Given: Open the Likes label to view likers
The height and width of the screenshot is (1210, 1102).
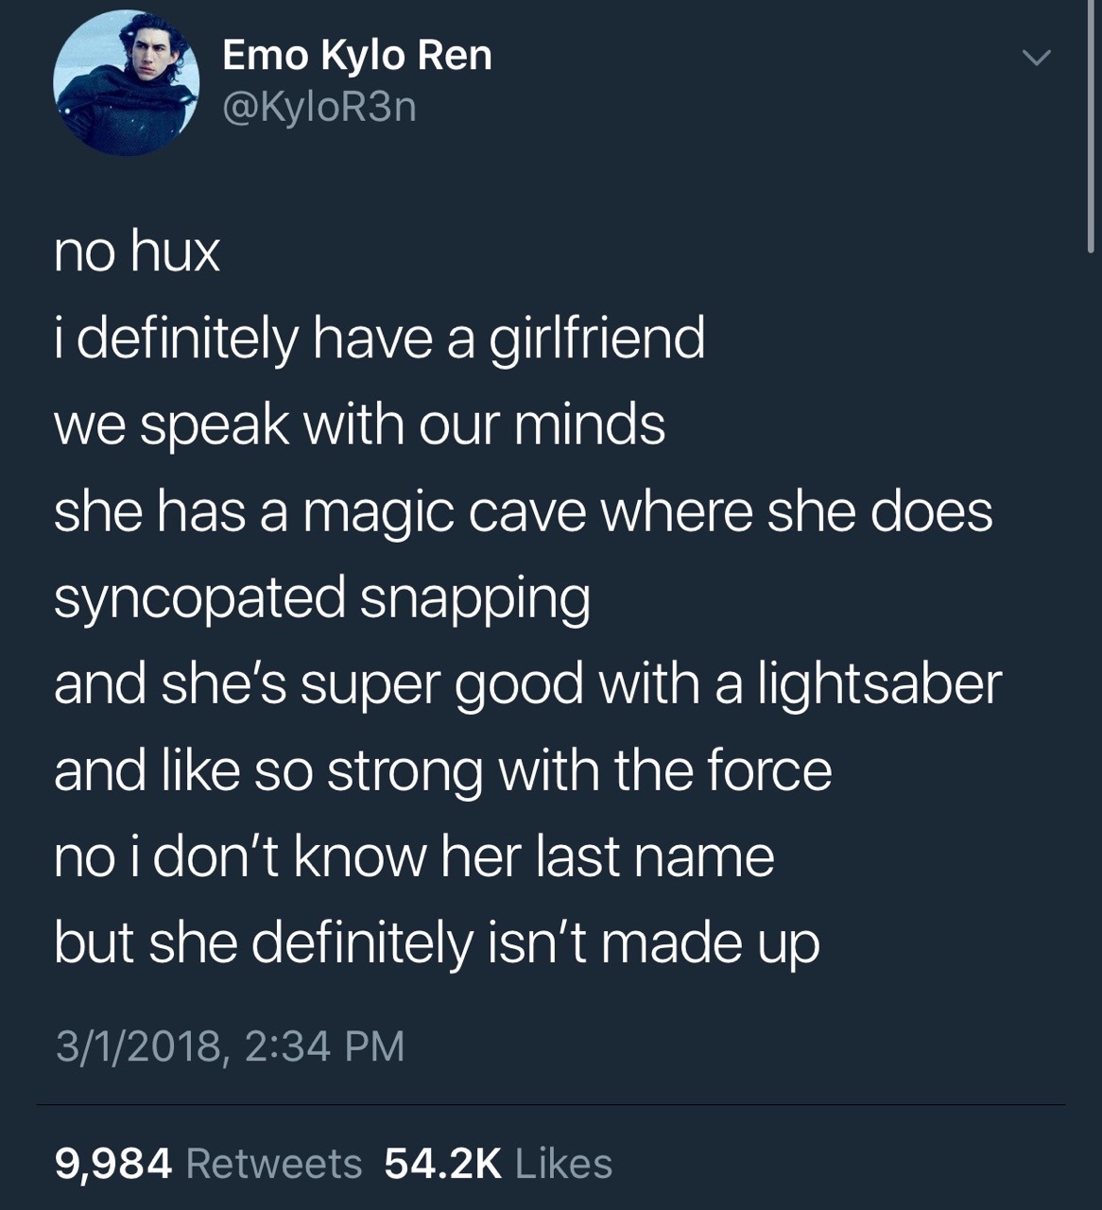Looking at the screenshot, I should pyautogui.click(x=564, y=1164).
